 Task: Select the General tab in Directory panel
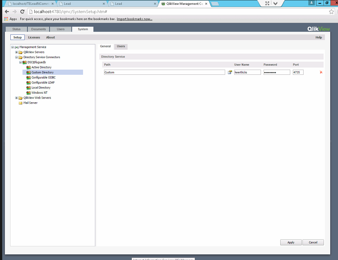(106, 46)
